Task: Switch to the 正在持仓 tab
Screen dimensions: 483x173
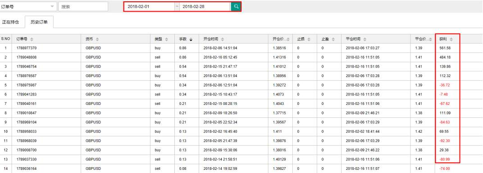Action: [x=10, y=22]
